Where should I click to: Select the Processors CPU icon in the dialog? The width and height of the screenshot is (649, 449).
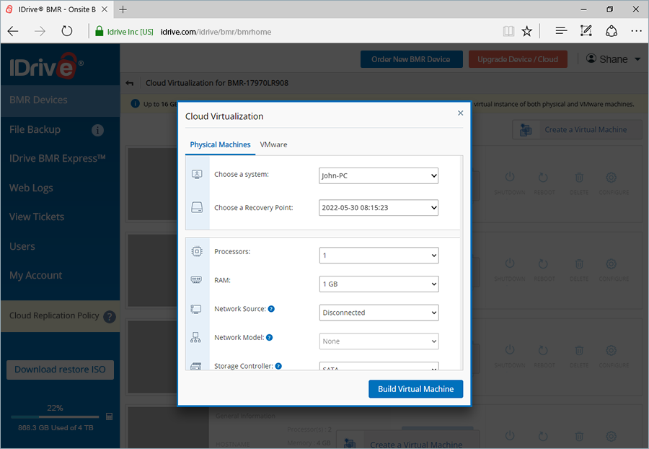tap(197, 250)
